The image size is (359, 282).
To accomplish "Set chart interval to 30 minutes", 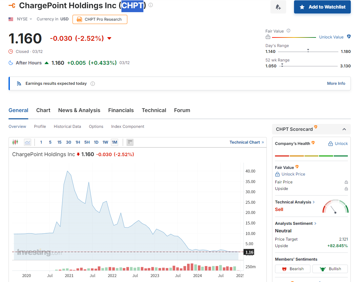I will click(69, 142).
